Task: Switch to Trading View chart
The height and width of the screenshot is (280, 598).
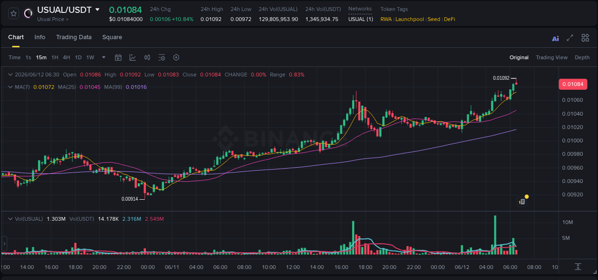Action: tap(552, 57)
